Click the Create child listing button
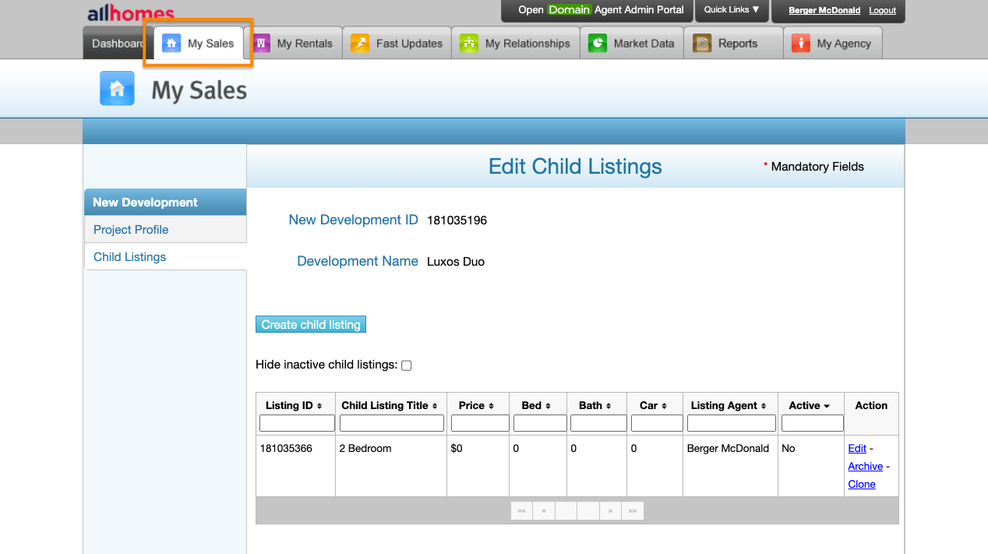 [x=311, y=325]
